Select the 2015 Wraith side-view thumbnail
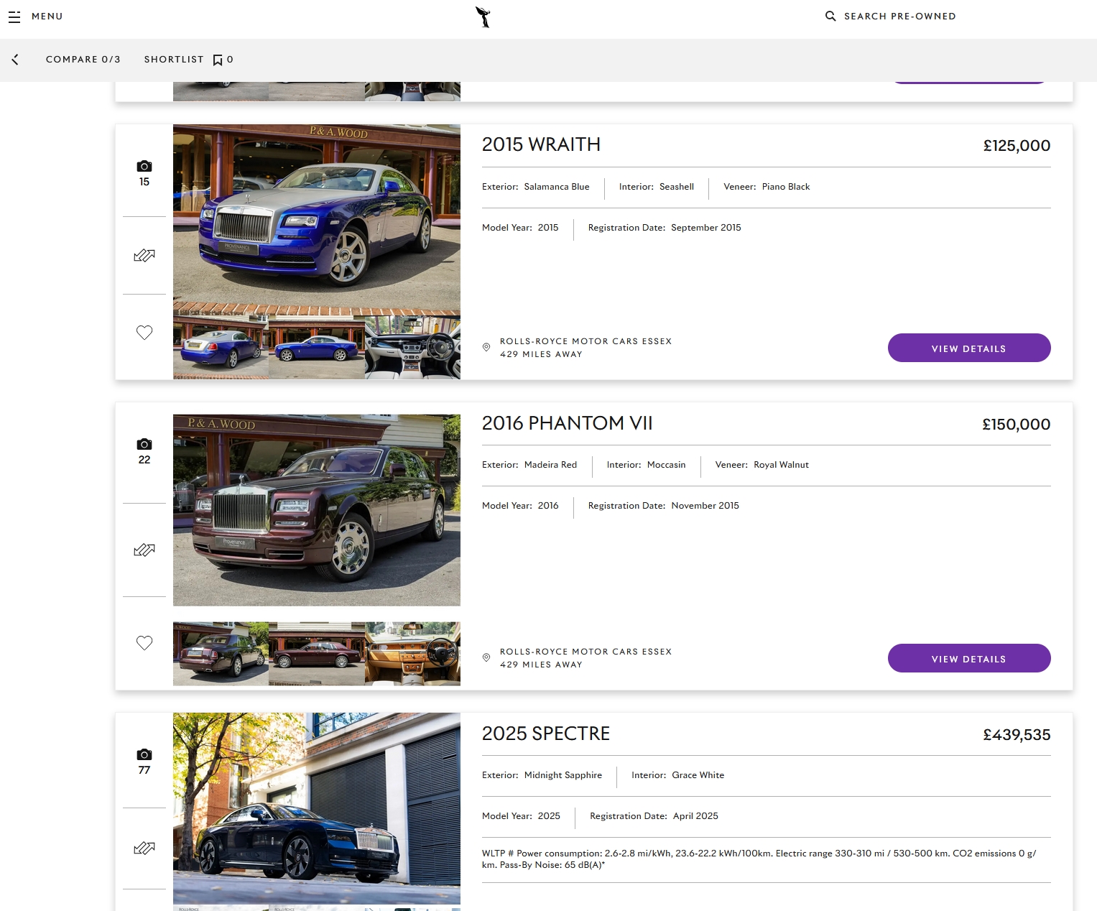 tap(317, 348)
